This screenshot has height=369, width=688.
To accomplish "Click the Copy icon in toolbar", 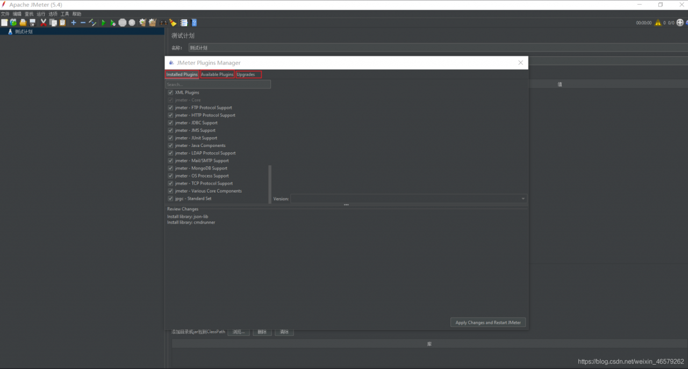I will [x=53, y=23].
